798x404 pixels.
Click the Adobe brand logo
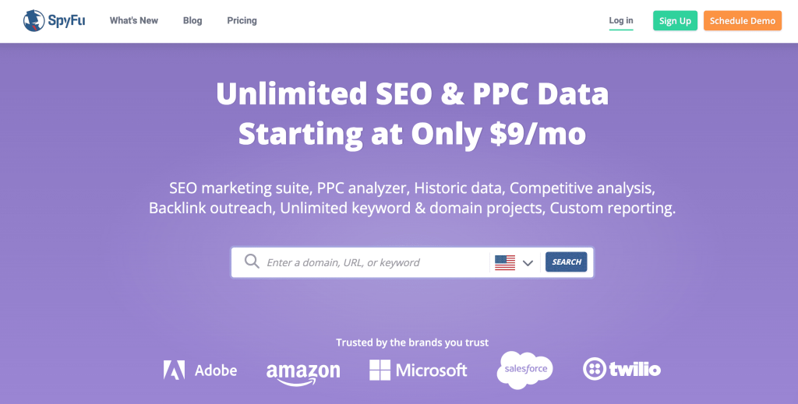click(x=200, y=370)
